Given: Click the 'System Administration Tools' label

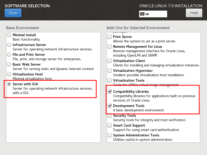Looking at the screenshot, I should click(136, 135).
